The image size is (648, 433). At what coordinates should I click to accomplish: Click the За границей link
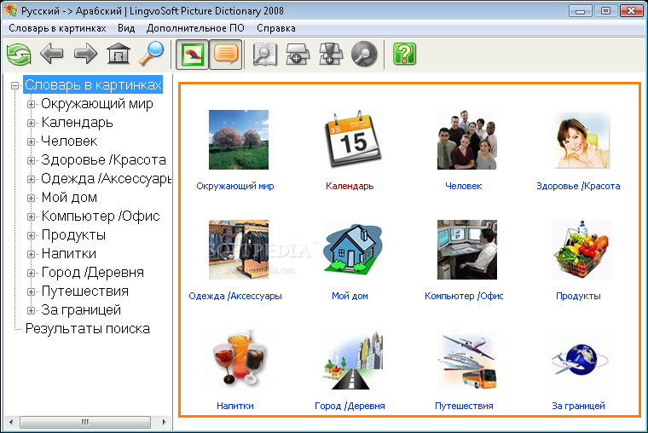(578, 406)
